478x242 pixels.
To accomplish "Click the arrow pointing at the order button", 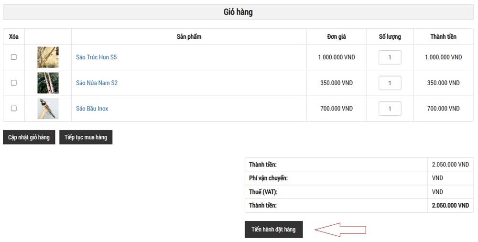I will tap(340, 230).
